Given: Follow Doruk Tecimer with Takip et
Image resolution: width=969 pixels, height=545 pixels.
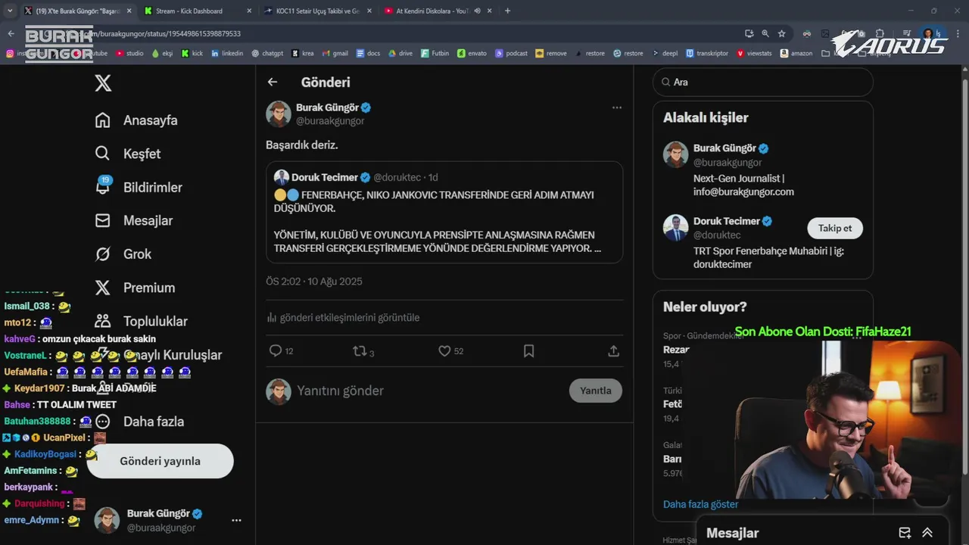Looking at the screenshot, I should [x=835, y=228].
